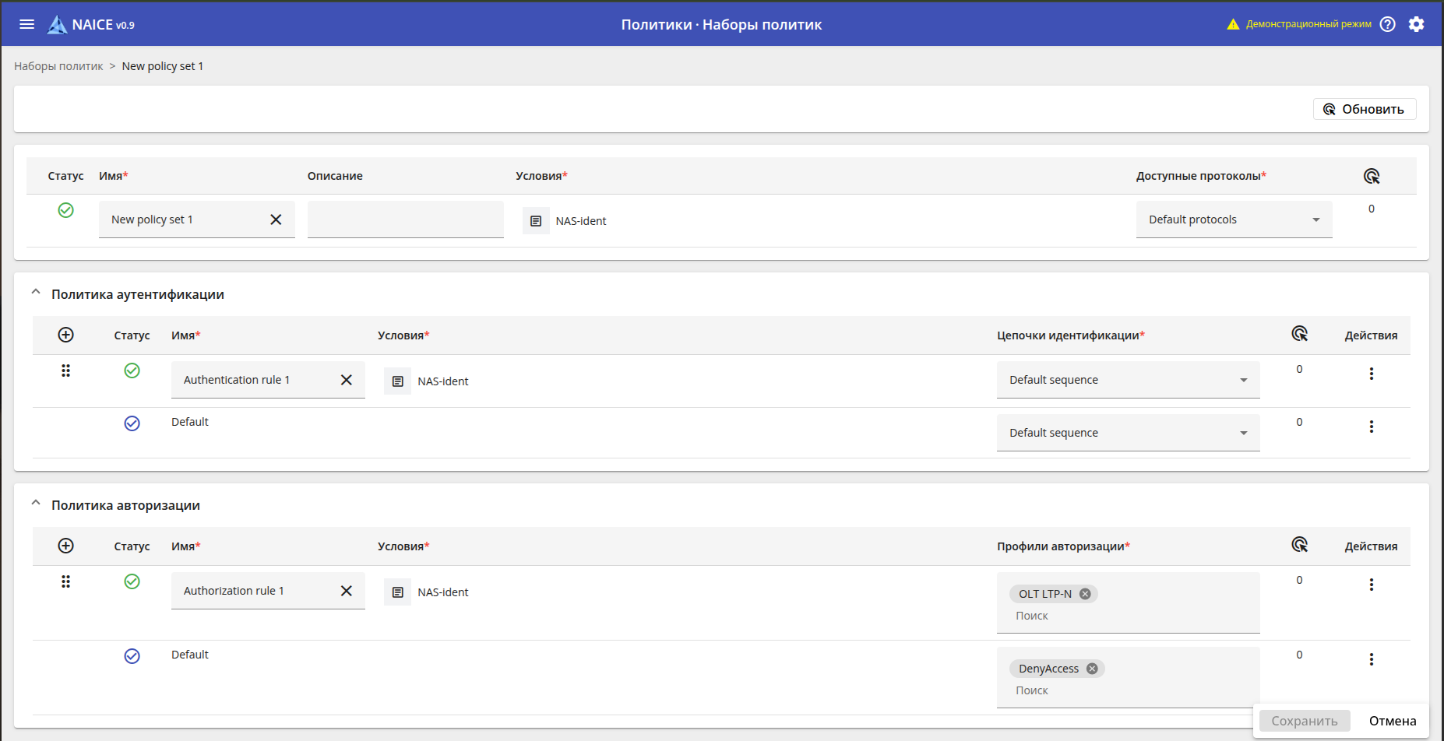
Task: Open conditions editor for Authentication rule 1
Action: click(397, 381)
